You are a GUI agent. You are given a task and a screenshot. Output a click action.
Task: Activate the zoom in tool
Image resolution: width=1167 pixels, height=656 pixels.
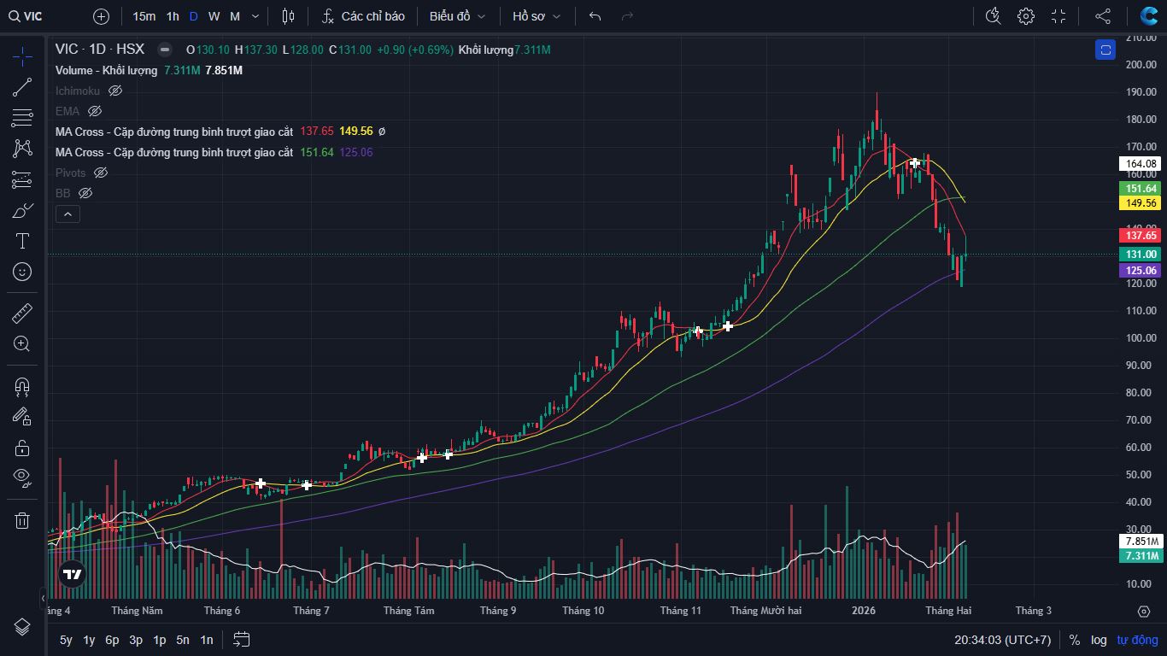click(x=22, y=344)
